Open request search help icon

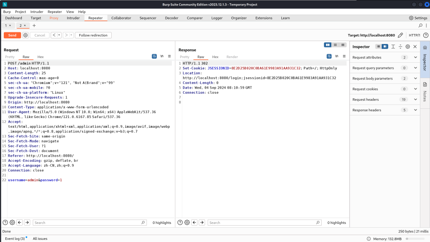[5, 223]
